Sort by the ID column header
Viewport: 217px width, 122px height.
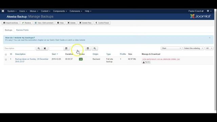pos(11,54)
